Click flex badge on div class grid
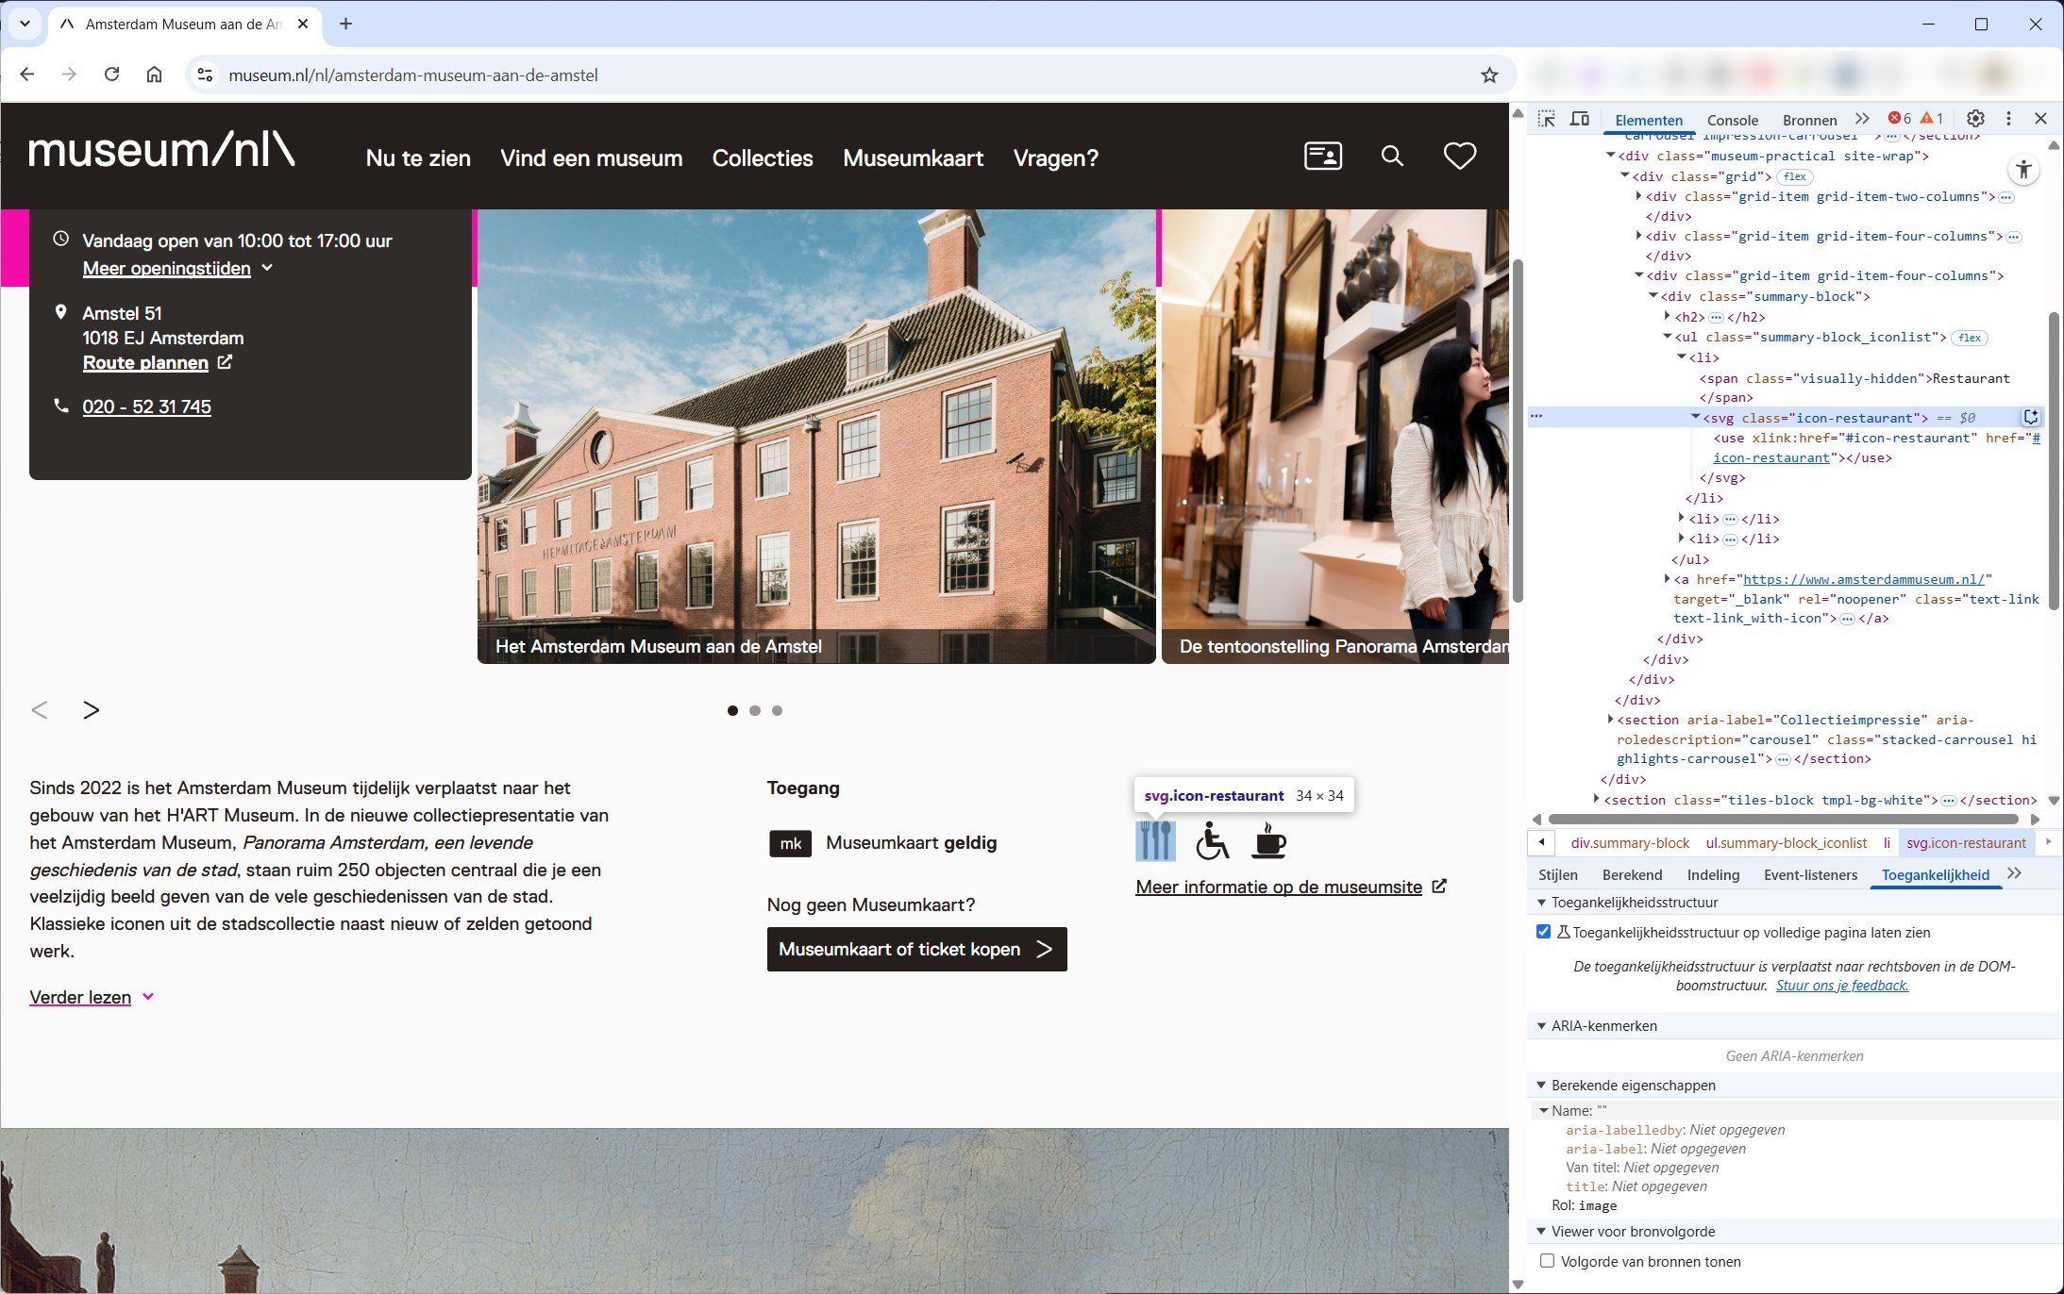Image resolution: width=2064 pixels, height=1294 pixels. click(x=1795, y=176)
